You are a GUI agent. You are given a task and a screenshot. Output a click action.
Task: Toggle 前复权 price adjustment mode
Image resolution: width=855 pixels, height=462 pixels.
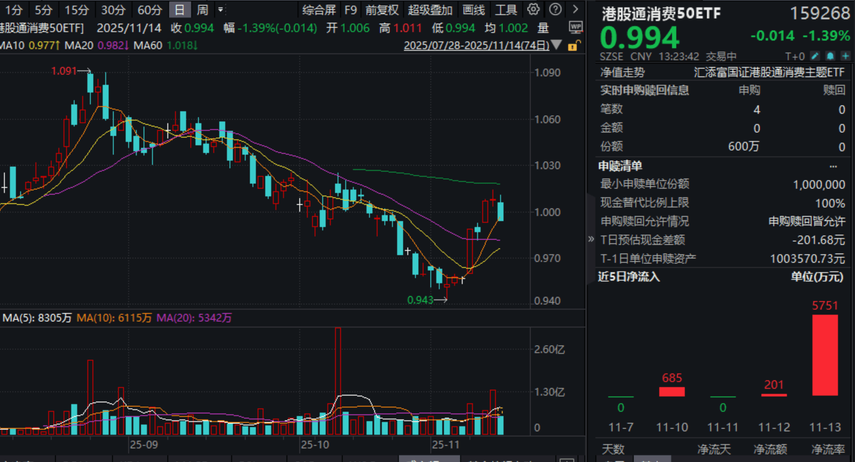381,10
